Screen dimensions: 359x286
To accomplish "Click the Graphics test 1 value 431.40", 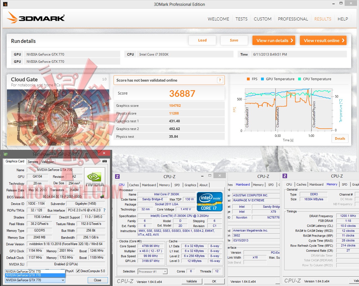I will [x=174, y=121].
